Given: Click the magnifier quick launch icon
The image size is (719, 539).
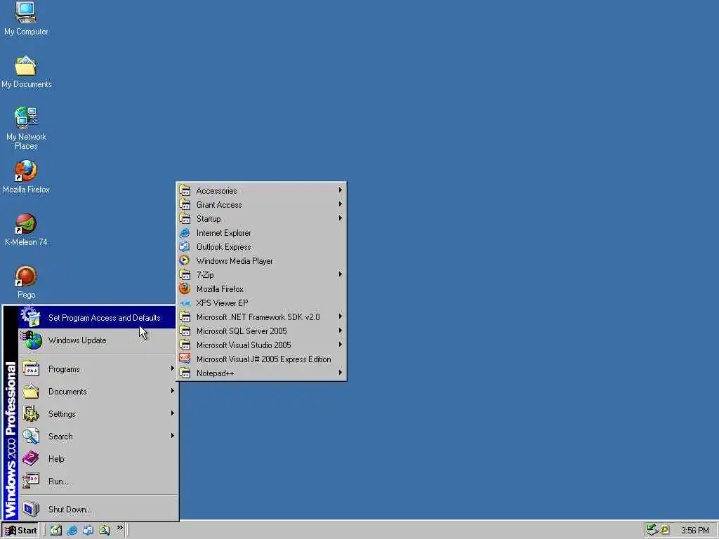Looking at the screenshot, I should point(104,530).
